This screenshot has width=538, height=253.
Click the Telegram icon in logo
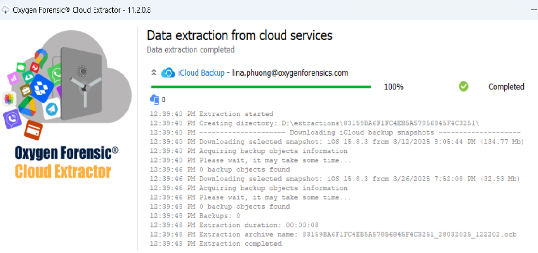click(x=51, y=110)
